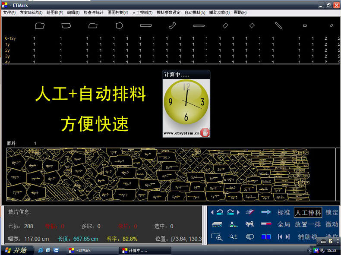Open the 自动排料(A) menu
341x255 pixels.
195,13
